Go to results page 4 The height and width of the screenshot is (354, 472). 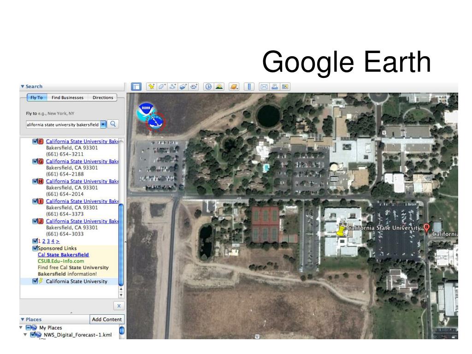tap(53, 242)
